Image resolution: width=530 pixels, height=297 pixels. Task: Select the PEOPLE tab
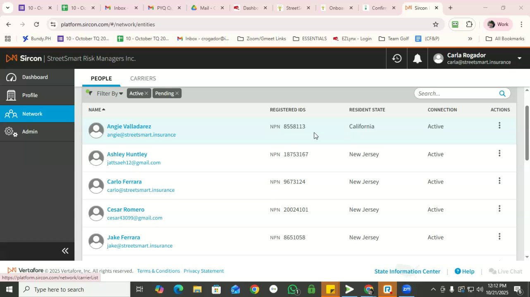101,78
